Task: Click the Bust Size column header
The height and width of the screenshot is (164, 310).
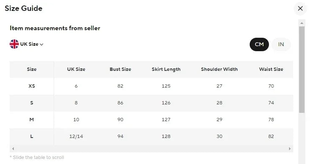Action: click(x=120, y=69)
